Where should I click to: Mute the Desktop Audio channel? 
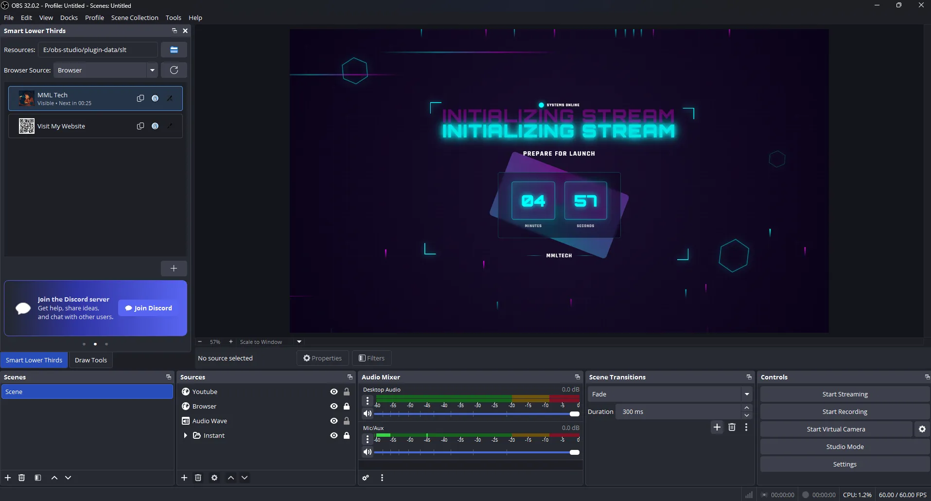(x=368, y=413)
